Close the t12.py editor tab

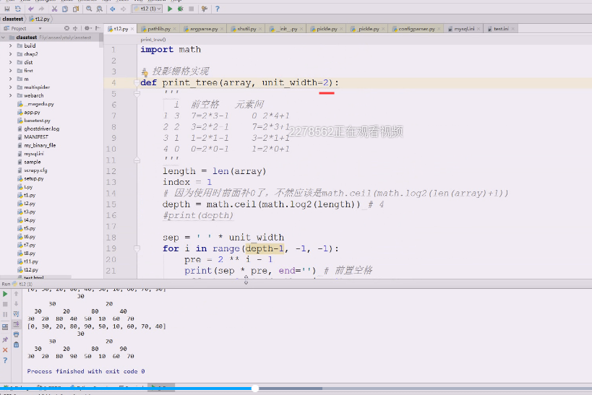coord(132,29)
